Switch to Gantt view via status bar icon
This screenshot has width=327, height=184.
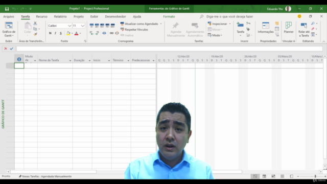coord(255,176)
